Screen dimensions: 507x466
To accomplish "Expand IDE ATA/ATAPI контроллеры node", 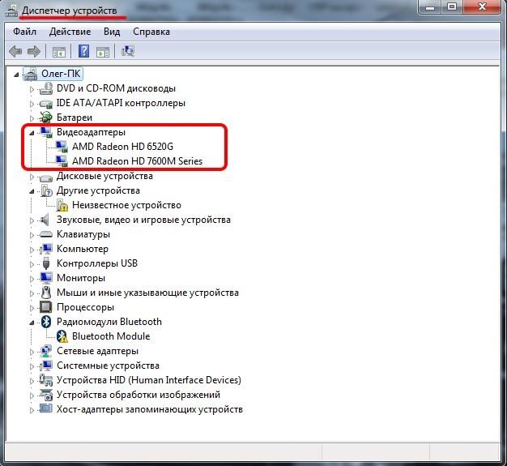I will coord(32,104).
